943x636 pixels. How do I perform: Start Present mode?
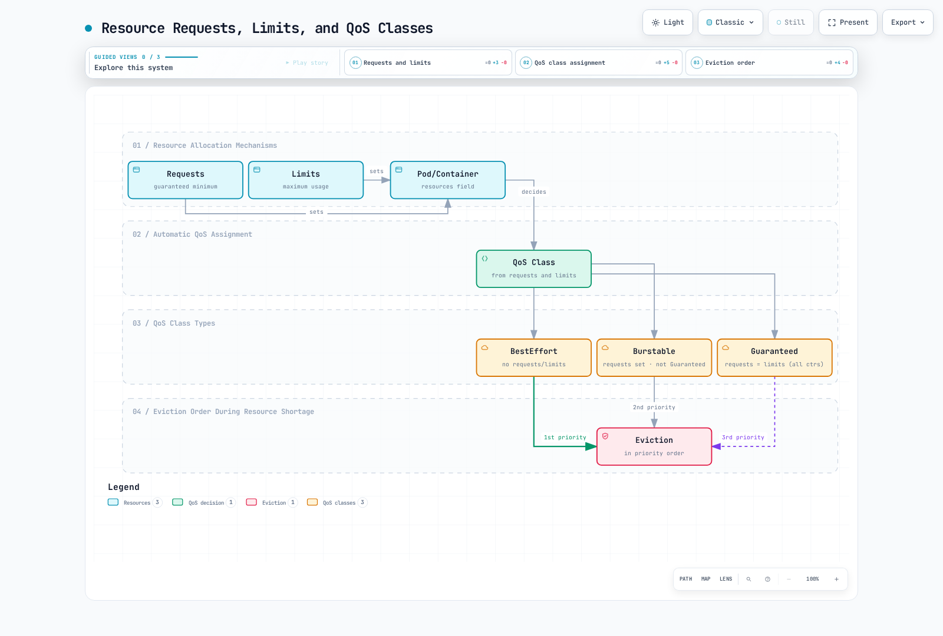(x=848, y=22)
